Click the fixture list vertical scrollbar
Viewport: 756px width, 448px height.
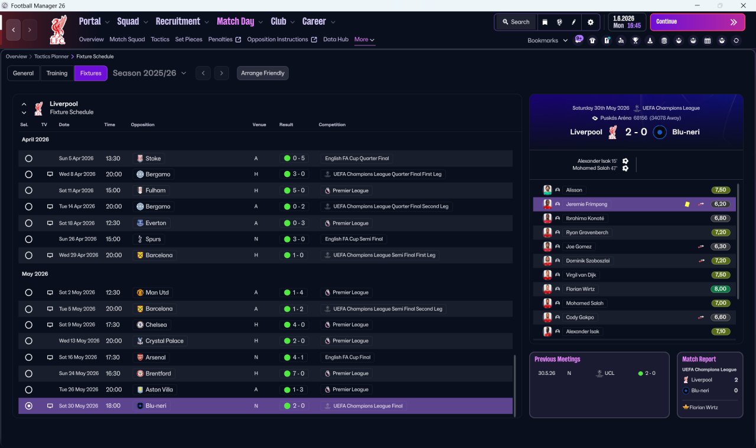coord(515,383)
